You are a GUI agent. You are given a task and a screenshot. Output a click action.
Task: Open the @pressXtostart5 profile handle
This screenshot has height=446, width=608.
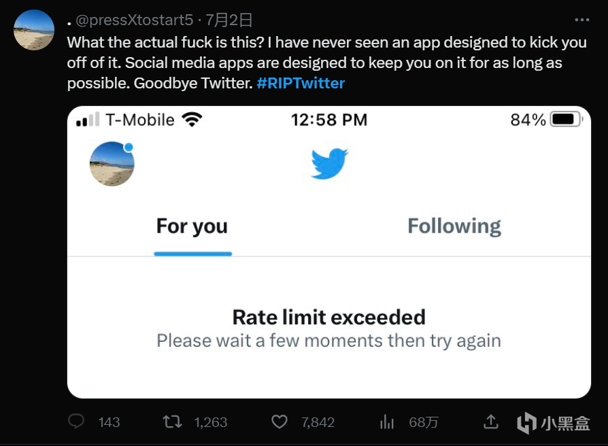[134, 20]
